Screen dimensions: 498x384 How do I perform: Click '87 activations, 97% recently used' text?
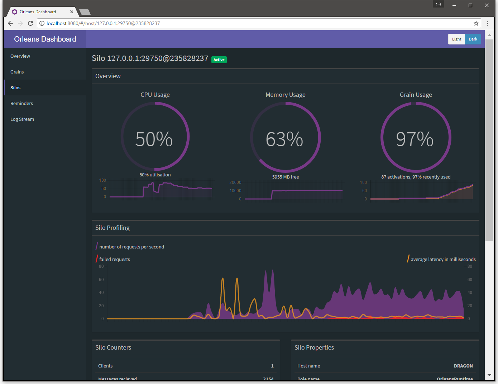pos(416,177)
